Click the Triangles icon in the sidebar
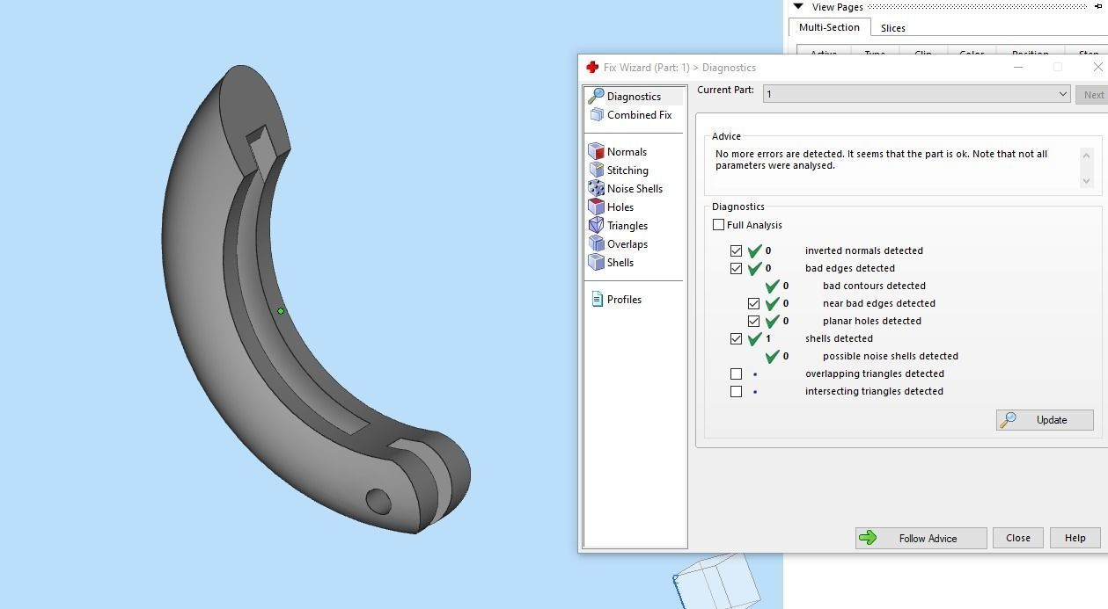This screenshot has width=1108, height=609. pos(596,225)
